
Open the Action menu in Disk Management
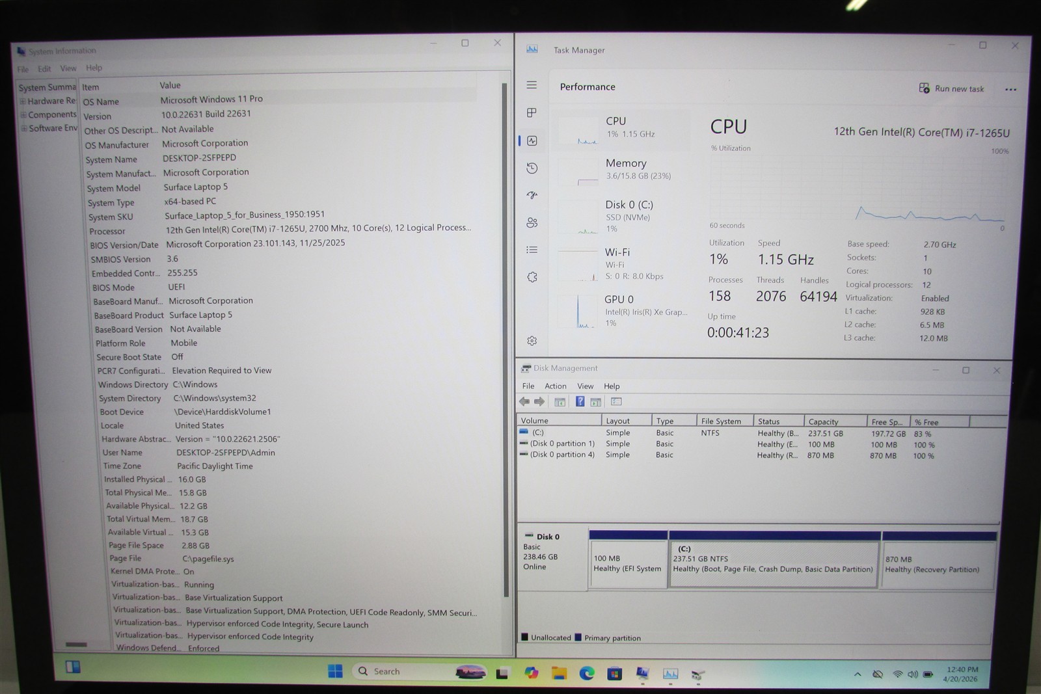click(555, 386)
